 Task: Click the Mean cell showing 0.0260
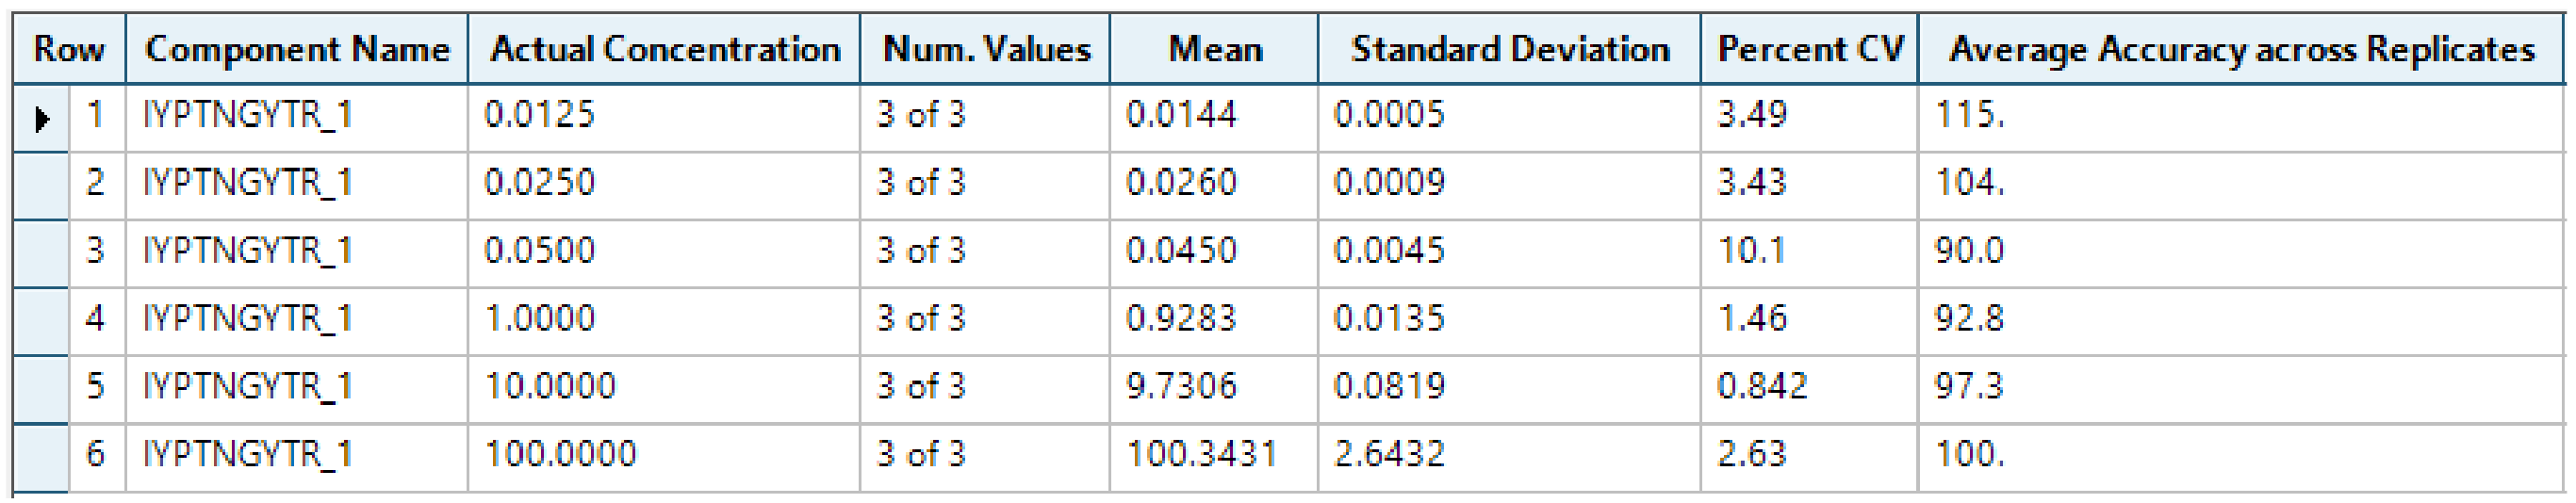1214,186
